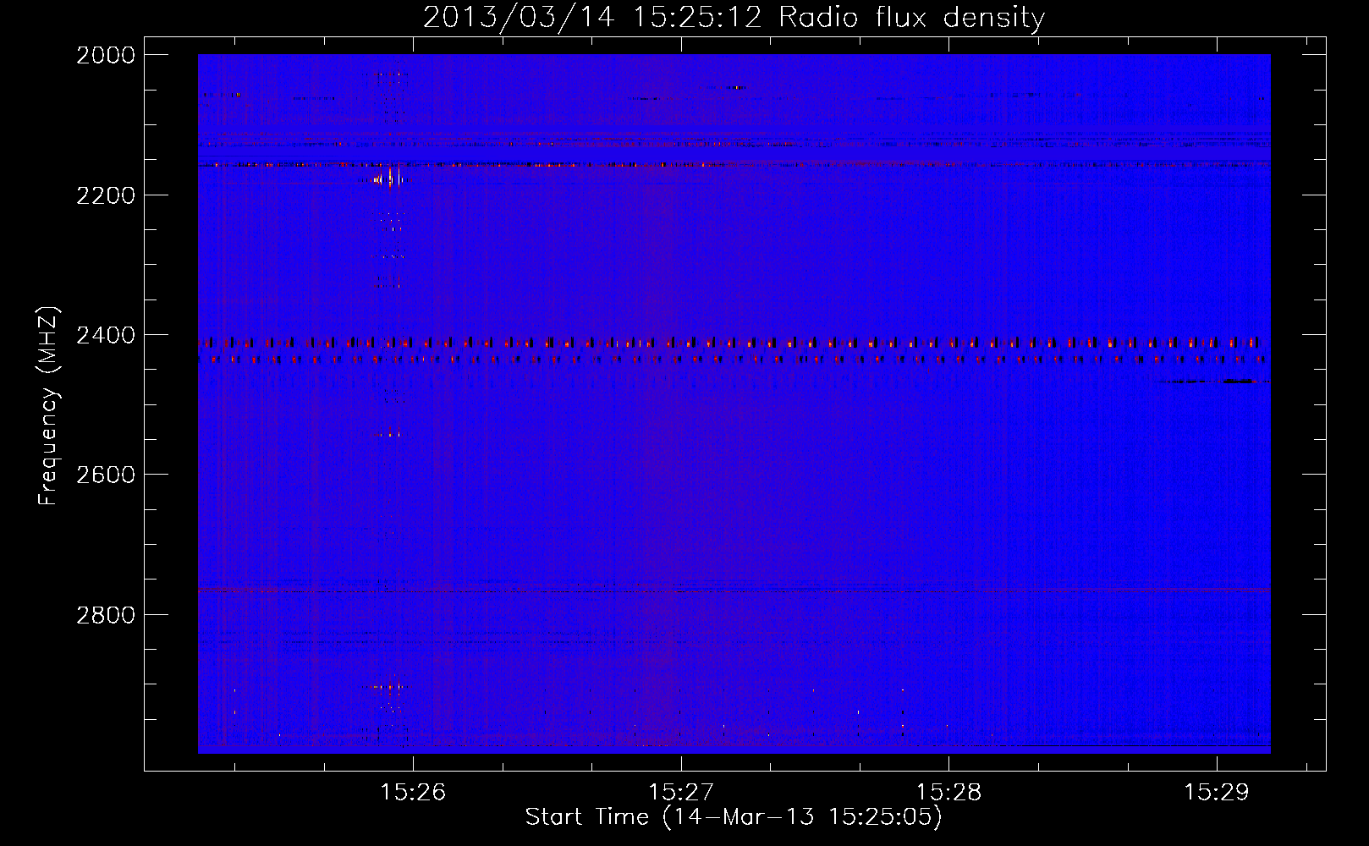The width and height of the screenshot is (1369, 846).
Task: Click the '15:26' time axis label
Action: (413, 793)
